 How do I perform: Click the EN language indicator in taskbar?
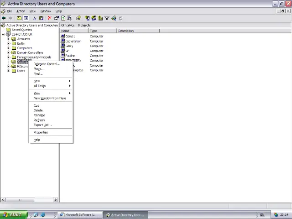pos(262,215)
